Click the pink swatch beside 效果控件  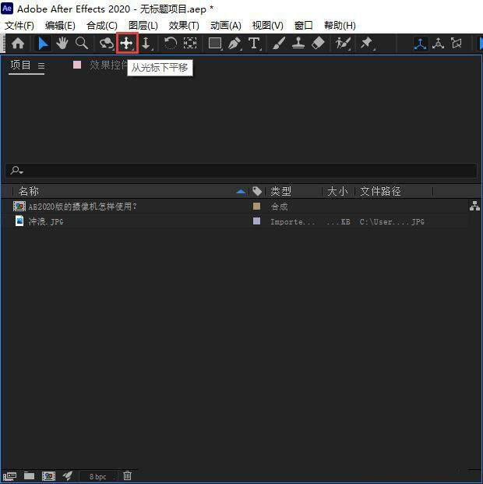tap(77, 65)
